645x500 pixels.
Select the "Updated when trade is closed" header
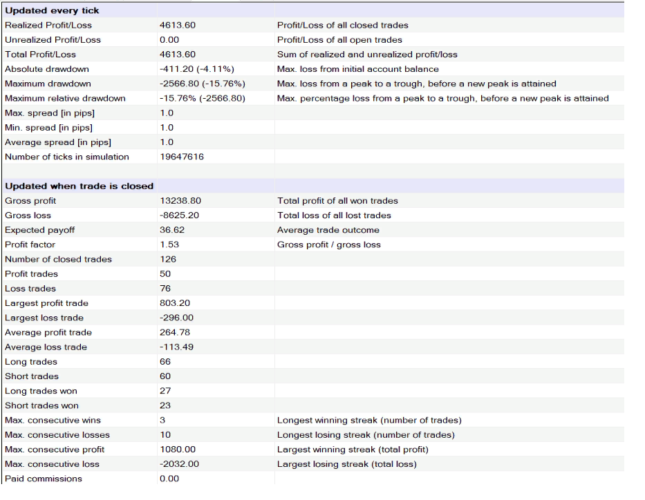click(x=79, y=186)
